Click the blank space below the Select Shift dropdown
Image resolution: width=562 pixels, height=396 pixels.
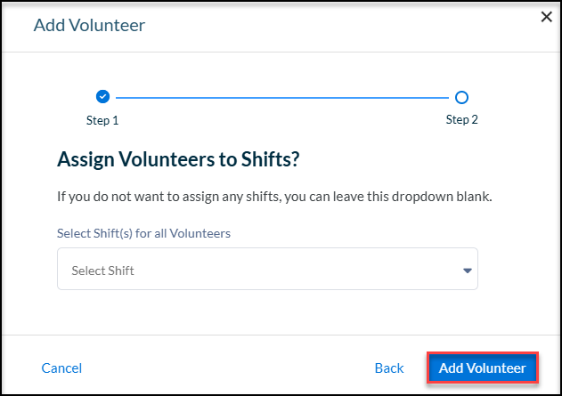(x=267, y=312)
